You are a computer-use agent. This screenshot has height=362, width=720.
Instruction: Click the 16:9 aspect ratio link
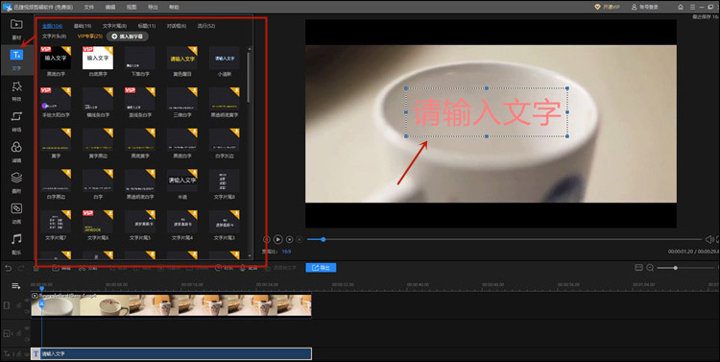(x=286, y=252)
